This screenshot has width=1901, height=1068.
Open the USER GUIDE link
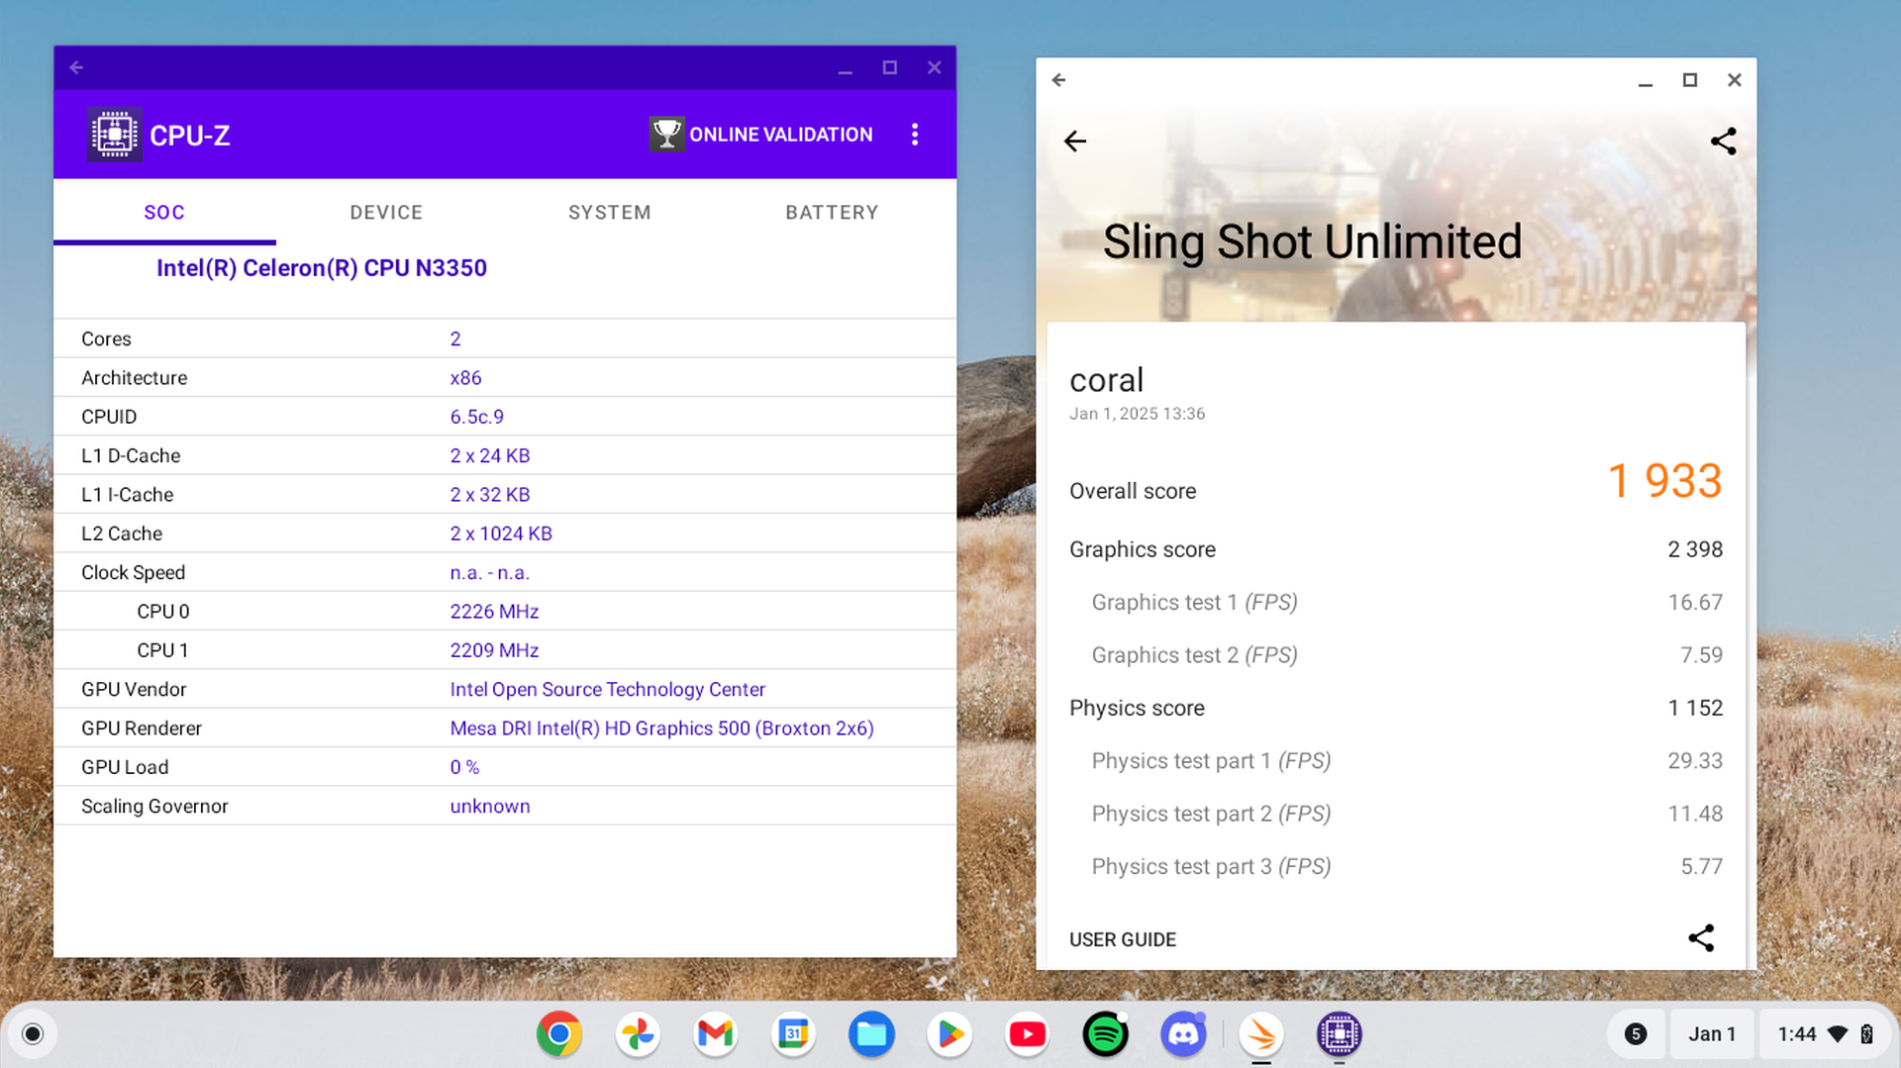[x=1123, y=939]
